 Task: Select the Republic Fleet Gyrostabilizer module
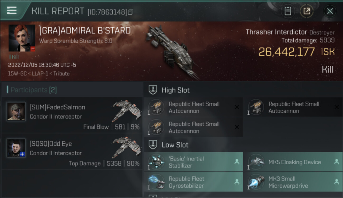193,182
